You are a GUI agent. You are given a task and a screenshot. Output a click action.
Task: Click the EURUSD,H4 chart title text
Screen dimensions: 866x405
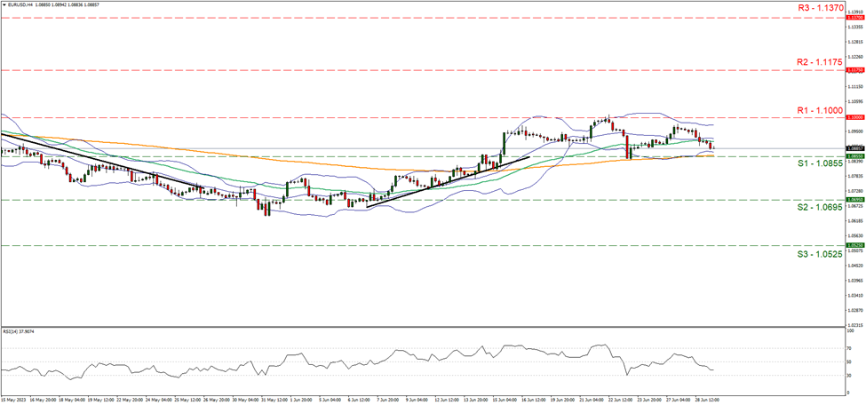pyautogui.click(x=21, y=4)
